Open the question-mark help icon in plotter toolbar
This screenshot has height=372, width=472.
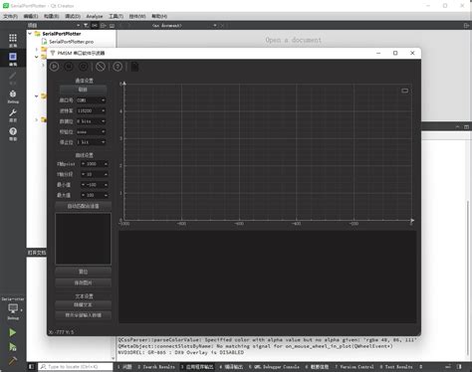[118, 67]
